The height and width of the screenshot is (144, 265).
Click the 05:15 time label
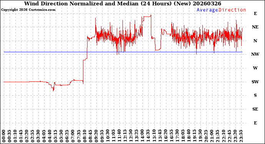click(56, 136)
